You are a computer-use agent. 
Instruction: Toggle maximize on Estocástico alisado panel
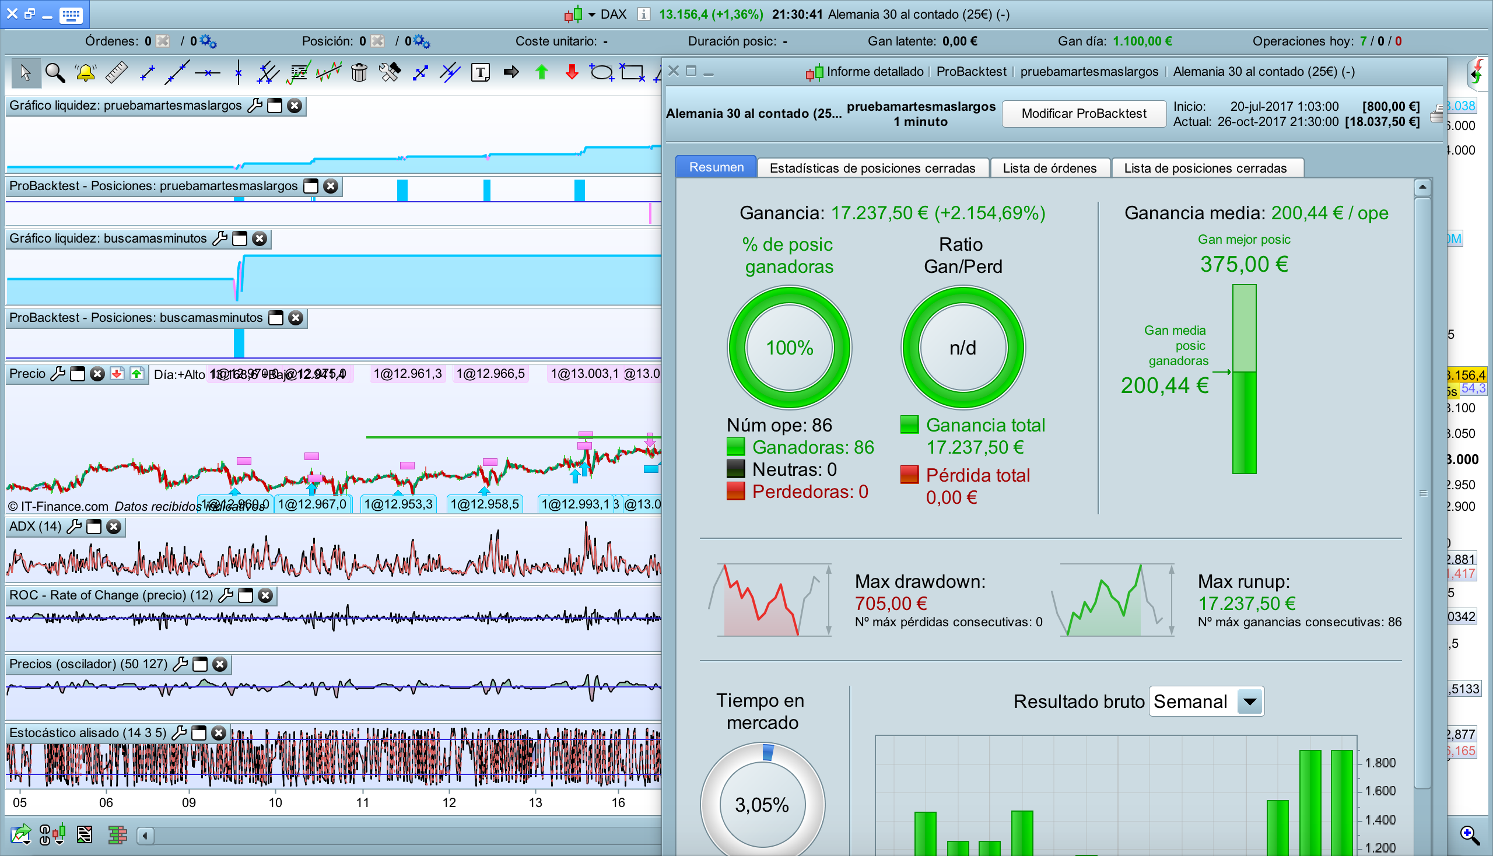point(199,733)
